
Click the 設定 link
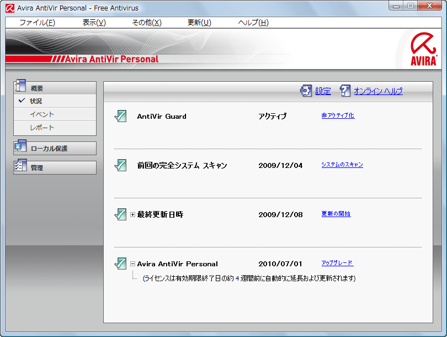pos(323,91)
